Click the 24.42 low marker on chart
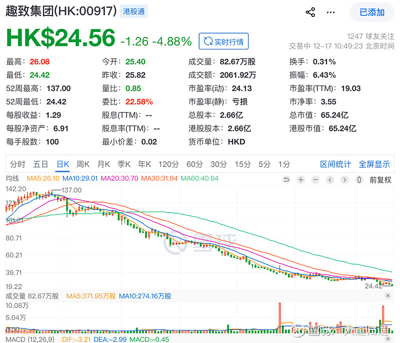400x343 pixels. pyautogui.click(x=373, y=286)
